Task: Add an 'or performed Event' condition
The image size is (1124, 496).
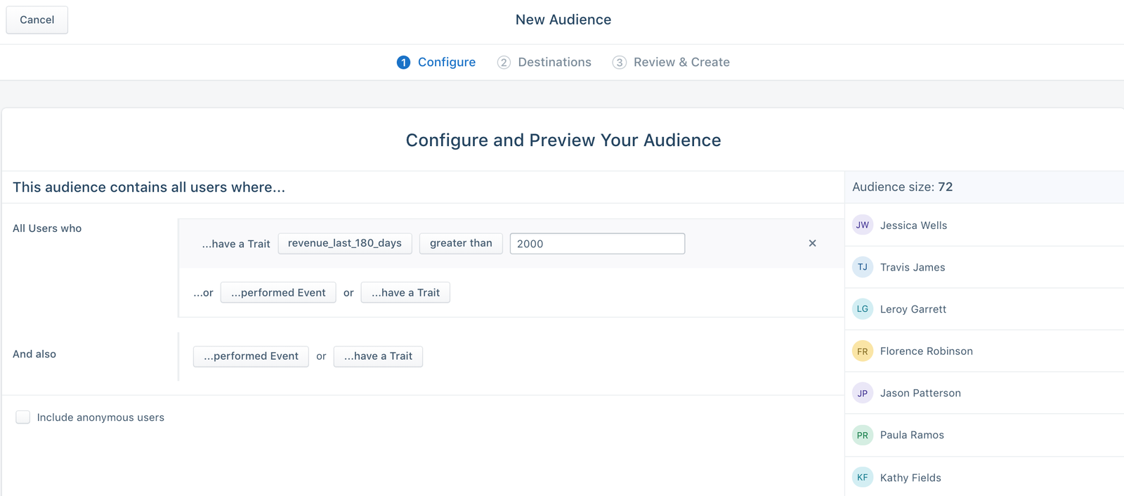Action: click(x=278, y=293)
